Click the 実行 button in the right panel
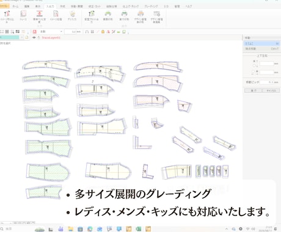This screenshot has width=281, height=232. (253, 90)
